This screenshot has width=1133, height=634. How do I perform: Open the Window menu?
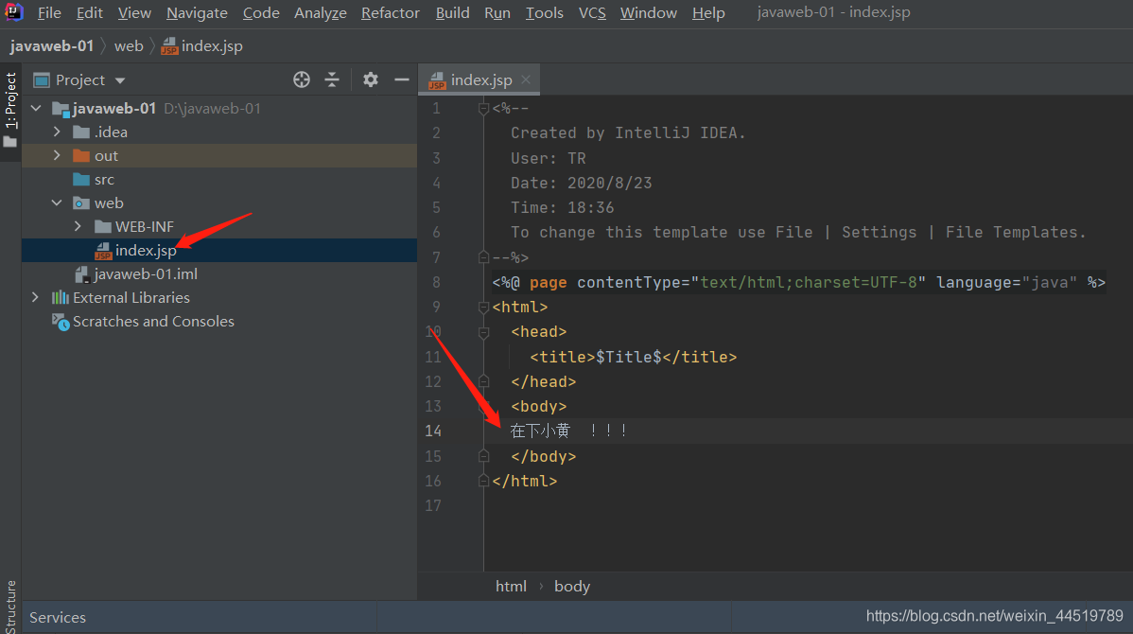coord(648,13)
